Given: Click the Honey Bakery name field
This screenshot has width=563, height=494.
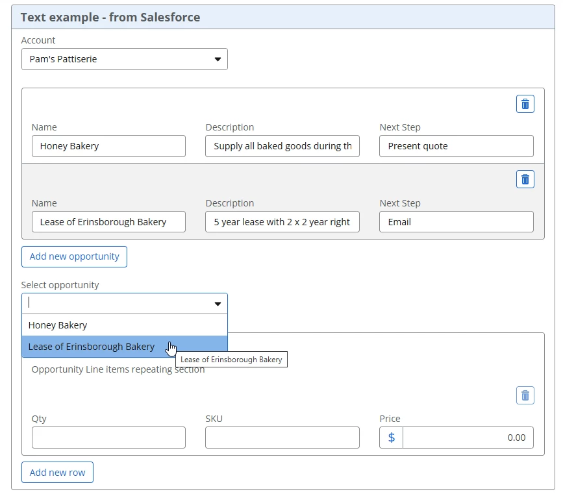Looking at the screenshot, I should pos(108,146).
